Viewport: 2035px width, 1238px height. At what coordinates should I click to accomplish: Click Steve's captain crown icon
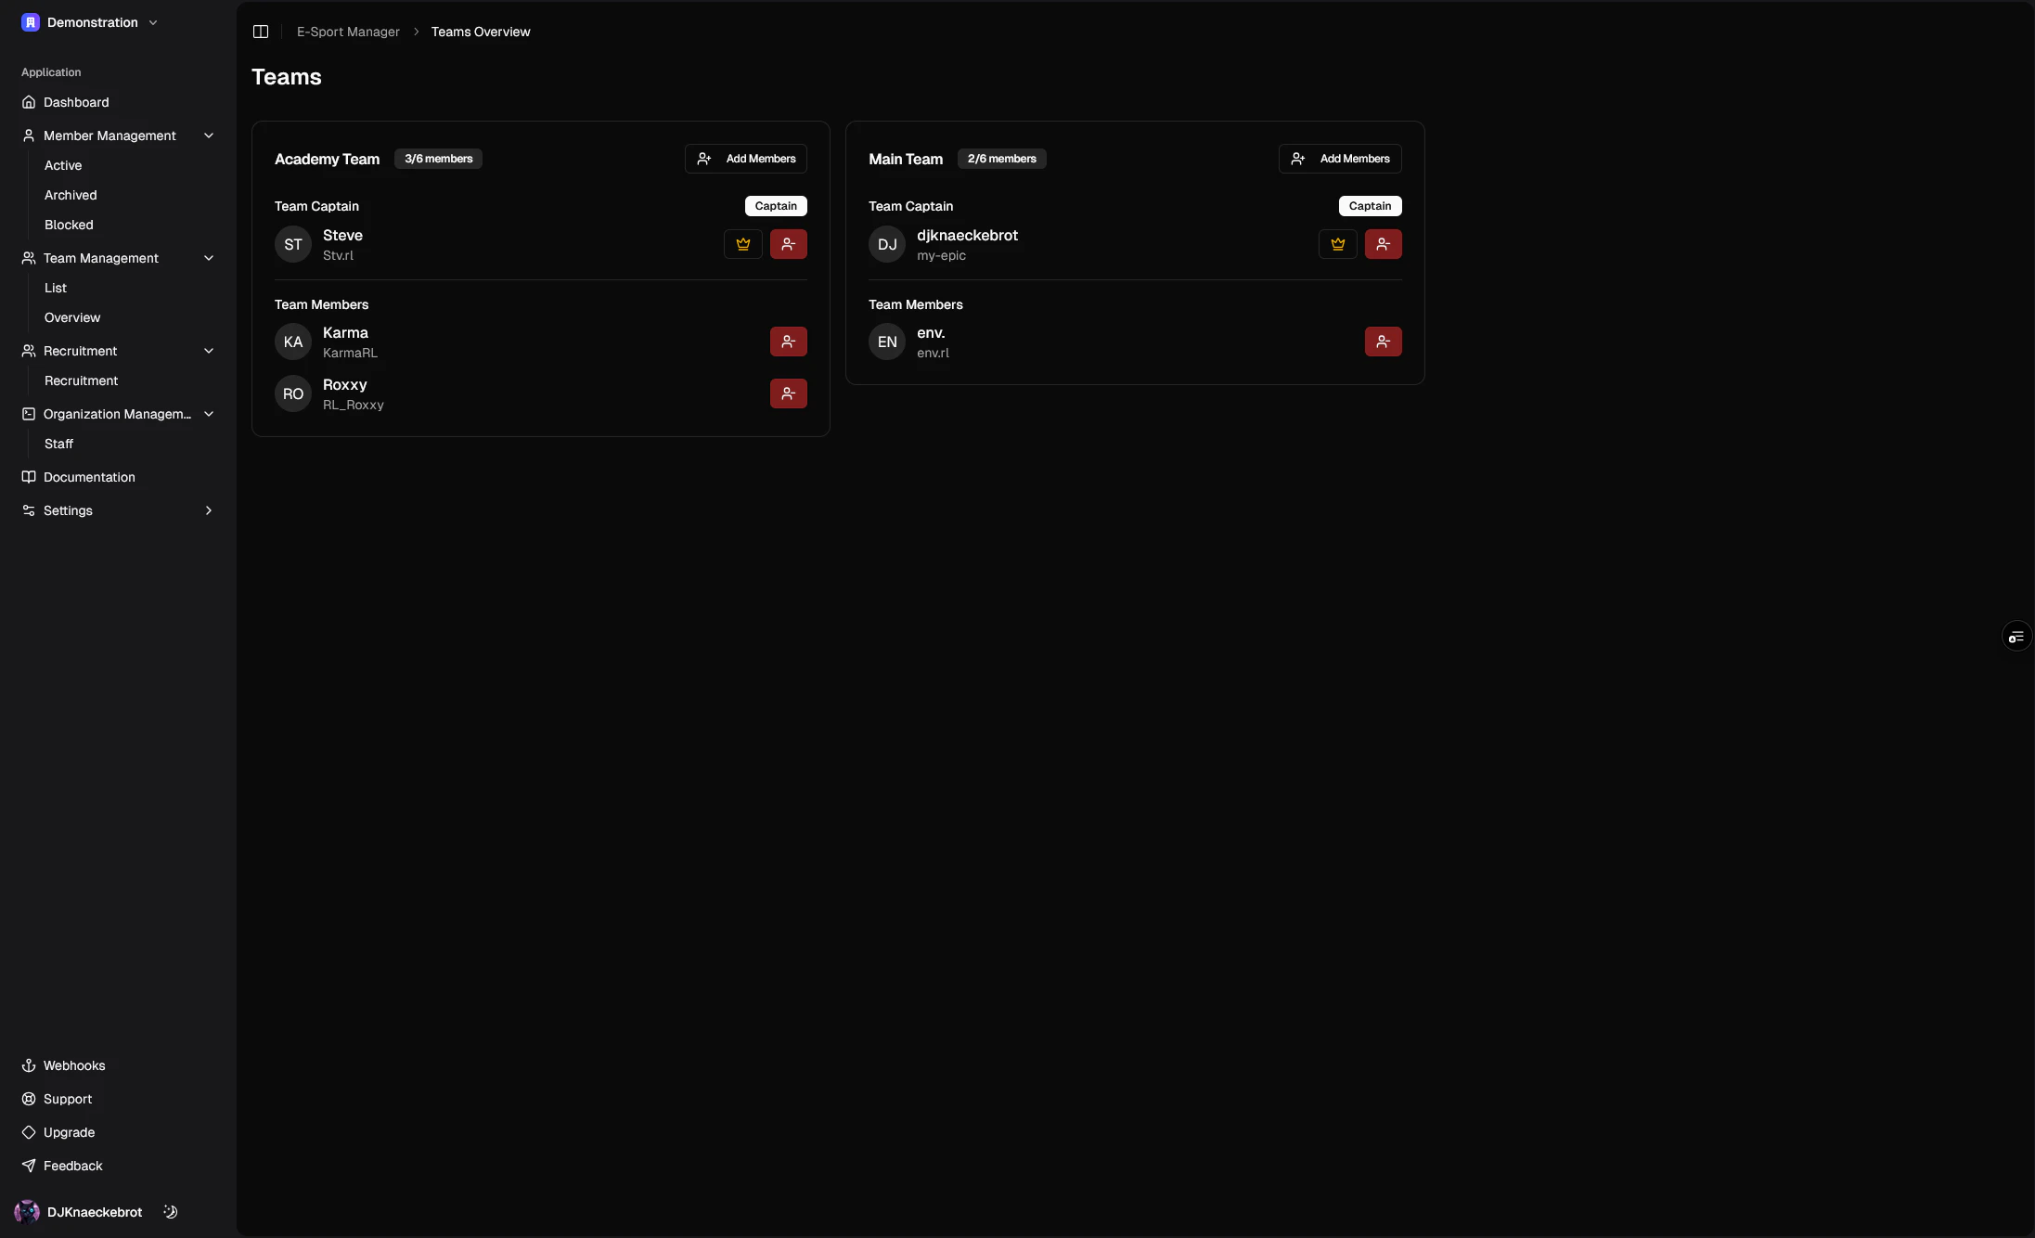point(742,244)
